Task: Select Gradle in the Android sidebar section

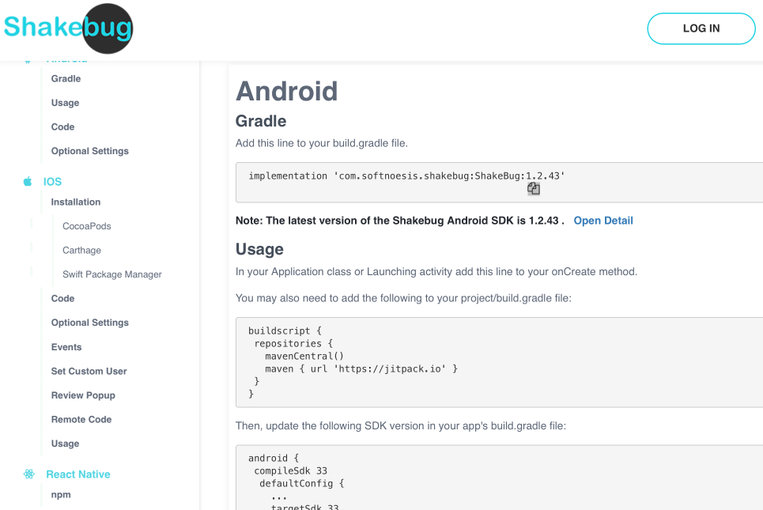Action: tap(66, 79)
